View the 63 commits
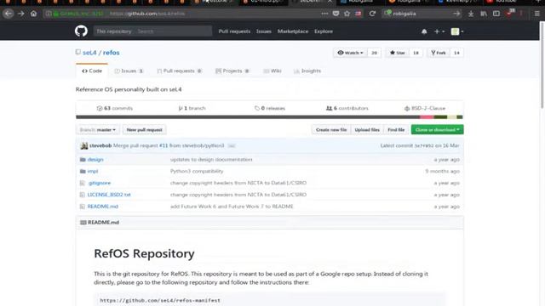 [115, 108]
